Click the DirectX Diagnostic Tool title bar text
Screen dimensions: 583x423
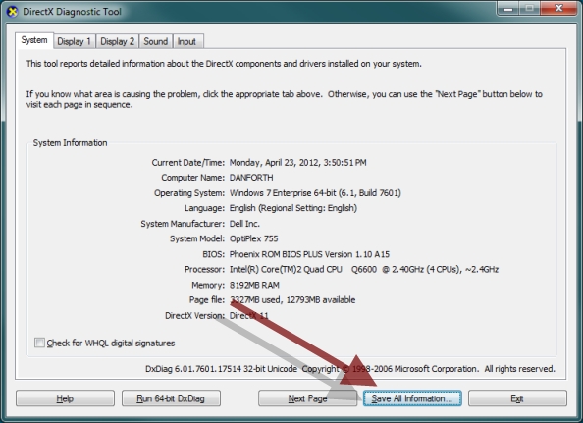(x=72, y=12)
